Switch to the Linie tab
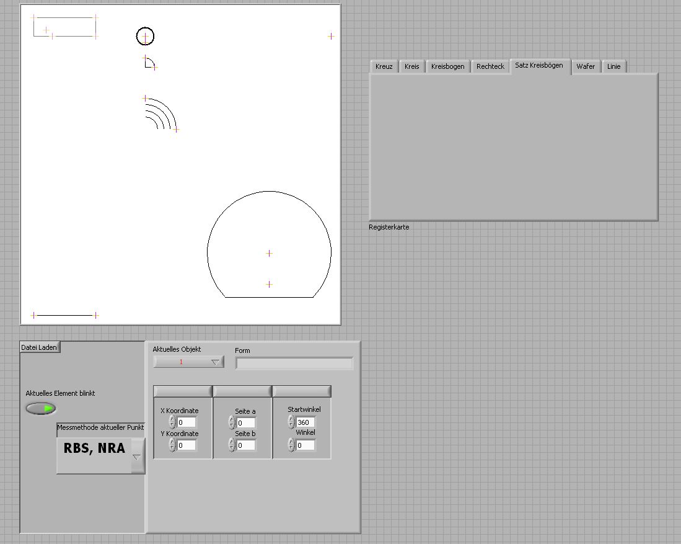This screenshot has height=544, width=681. 613,66
